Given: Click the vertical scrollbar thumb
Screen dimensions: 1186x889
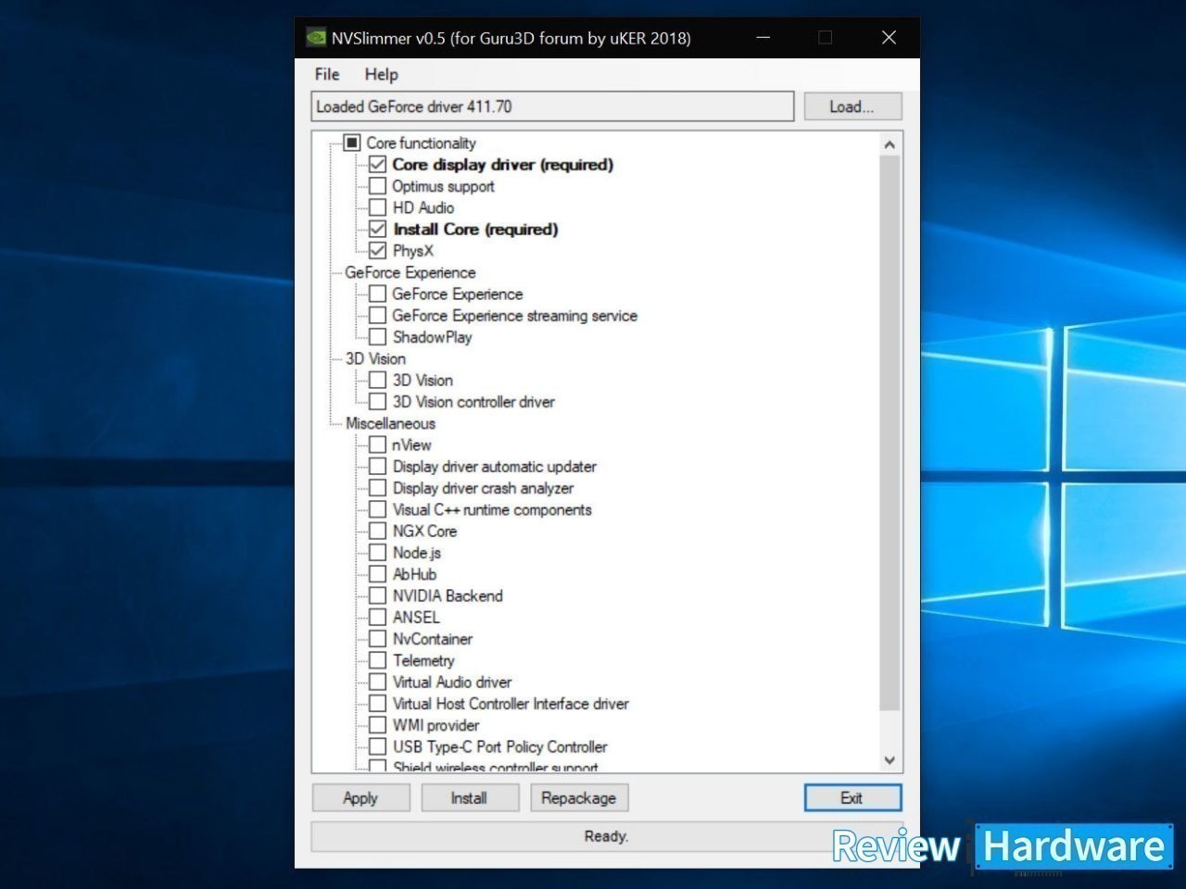Looking at the screenshot, I should (x=889, y=433).
